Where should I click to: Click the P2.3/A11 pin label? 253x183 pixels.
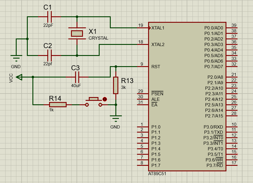(x=214, y=94)
